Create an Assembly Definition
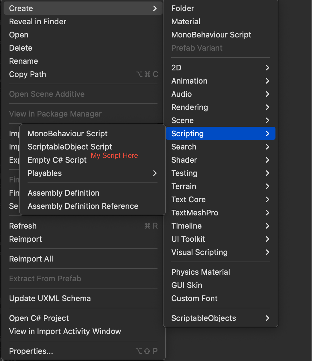The width and height of the screenshot is (312, 361). 93,193
